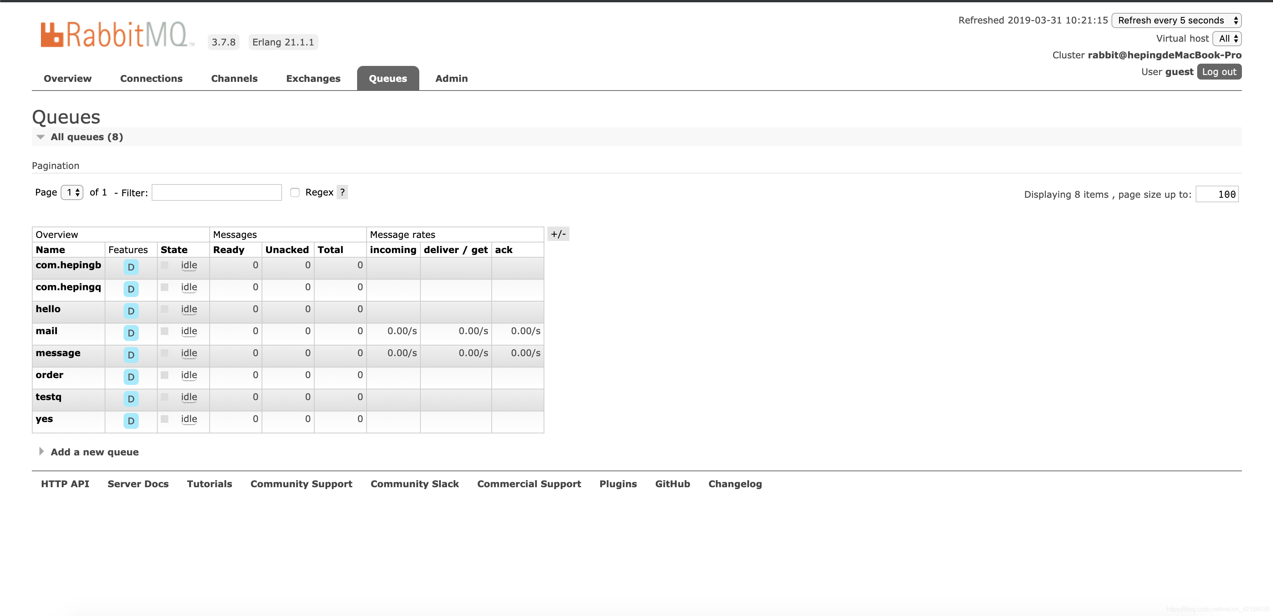Click the D feature badge for testq queue
This screenshot has height=616, width=1273.
point(131,399)
